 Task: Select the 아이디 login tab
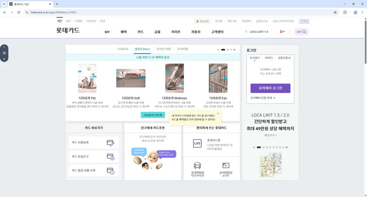[269, 58]
